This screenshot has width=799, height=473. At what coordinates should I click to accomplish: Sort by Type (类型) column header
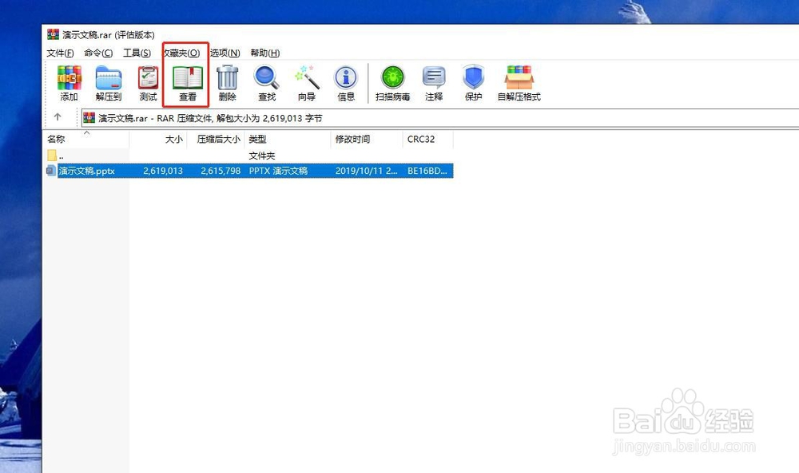[288, 139]
